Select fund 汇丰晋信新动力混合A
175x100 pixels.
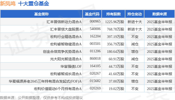click(x=64, y=22)
